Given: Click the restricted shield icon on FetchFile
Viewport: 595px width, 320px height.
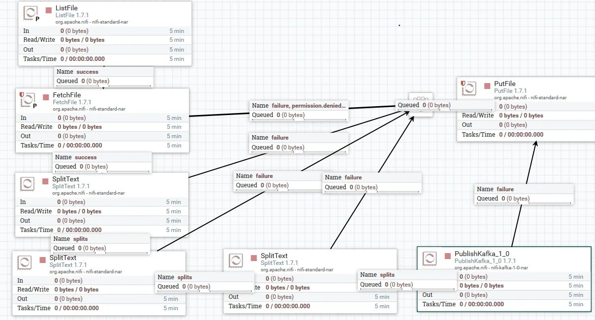Looking at the screenshot, I should click(x=21, y=94).
